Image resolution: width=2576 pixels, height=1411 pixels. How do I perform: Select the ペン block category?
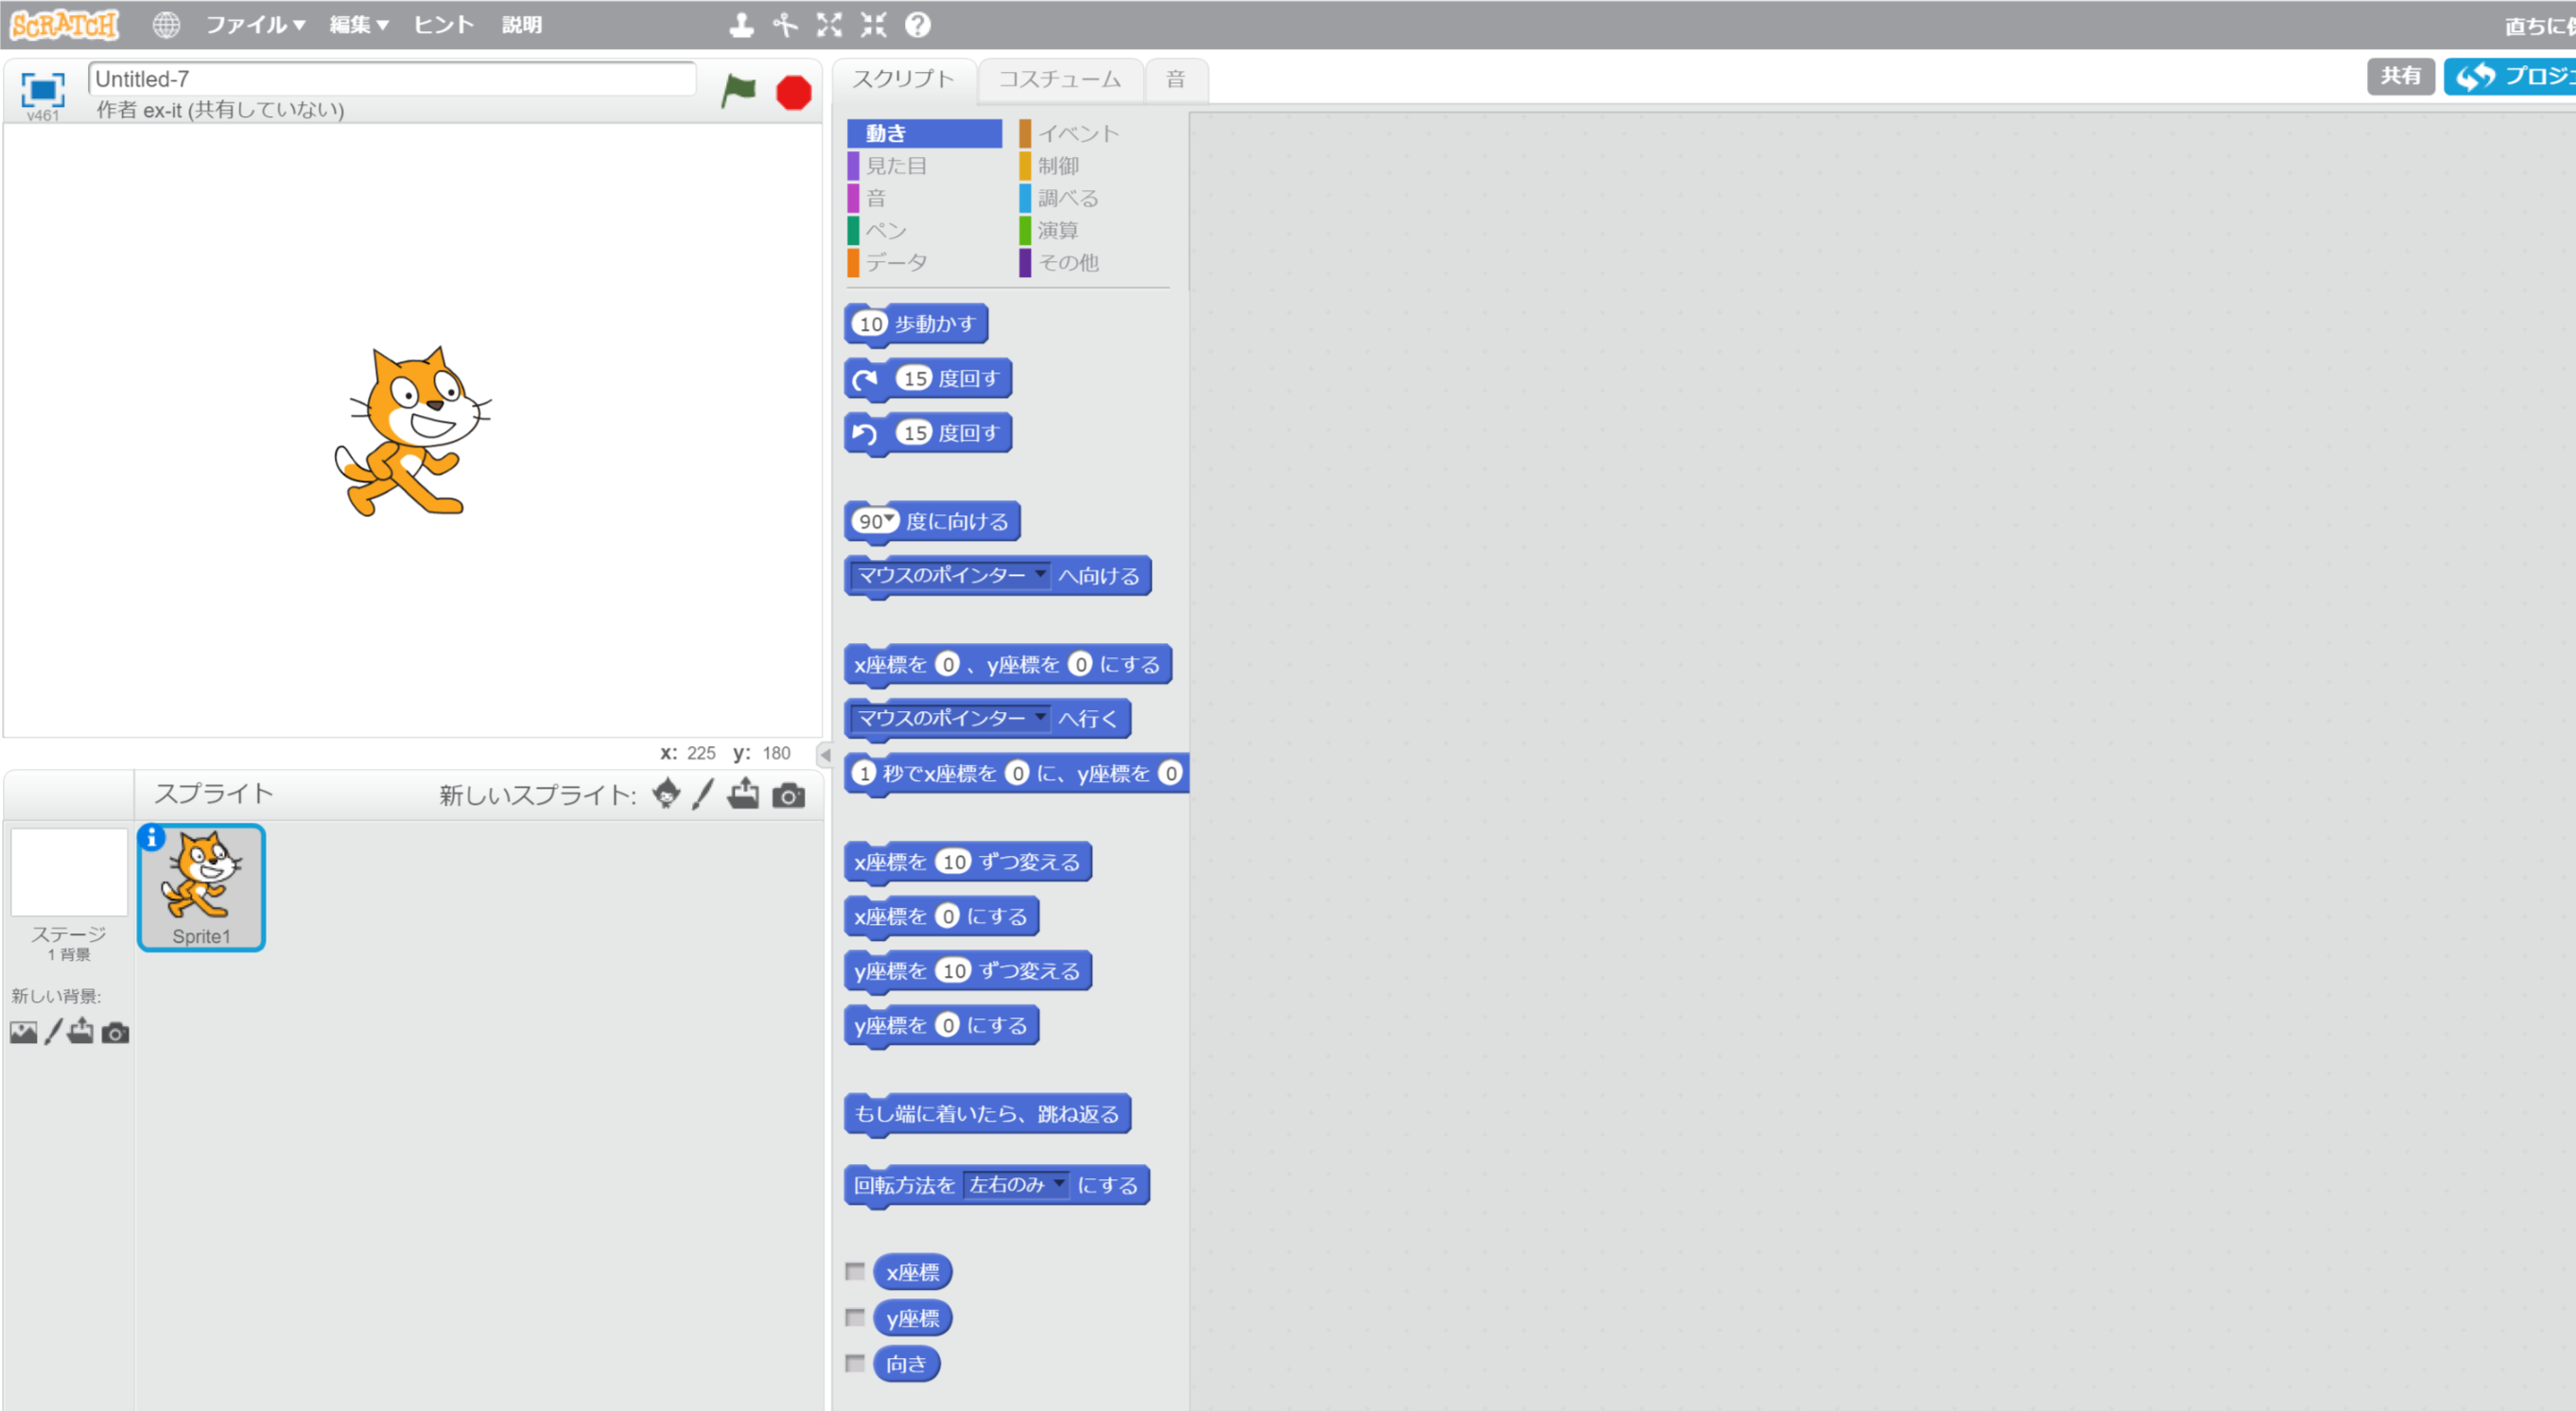click(924, 230)
